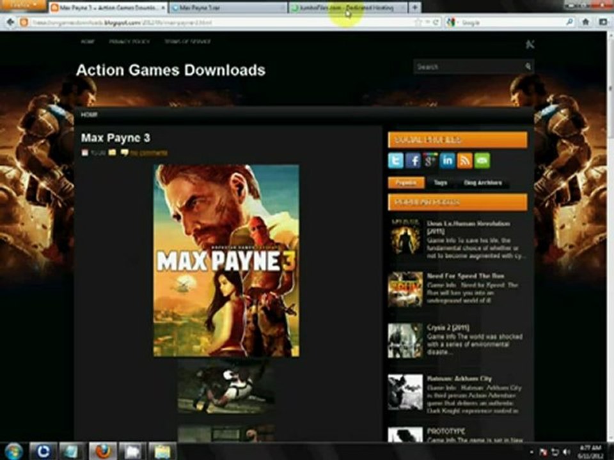Open the folder icon on the taskbar
The height and width of the screenshot is (460, 614).
(x=162, y=452)
